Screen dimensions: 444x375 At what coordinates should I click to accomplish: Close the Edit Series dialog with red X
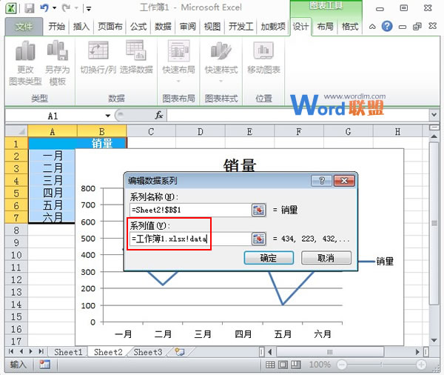[x=344, y=181]
